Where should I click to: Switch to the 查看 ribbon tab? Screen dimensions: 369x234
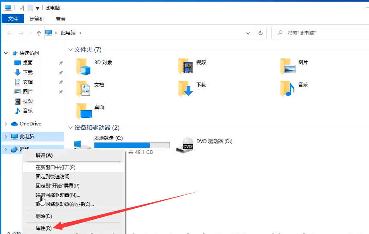60,18
